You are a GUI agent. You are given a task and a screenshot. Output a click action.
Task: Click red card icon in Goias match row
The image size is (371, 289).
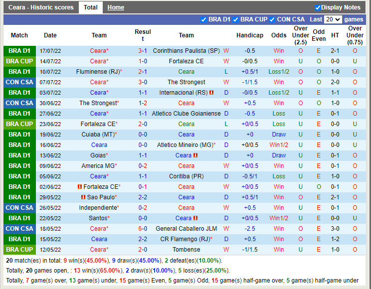(x=195, y=155)
